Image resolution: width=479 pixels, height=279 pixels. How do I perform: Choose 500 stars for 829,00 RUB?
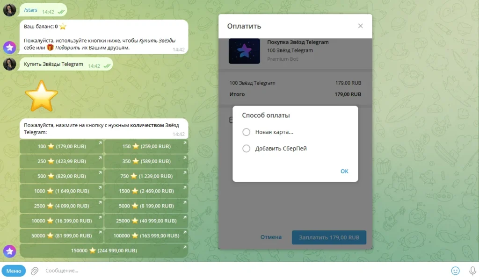click(x=61, y=176)
